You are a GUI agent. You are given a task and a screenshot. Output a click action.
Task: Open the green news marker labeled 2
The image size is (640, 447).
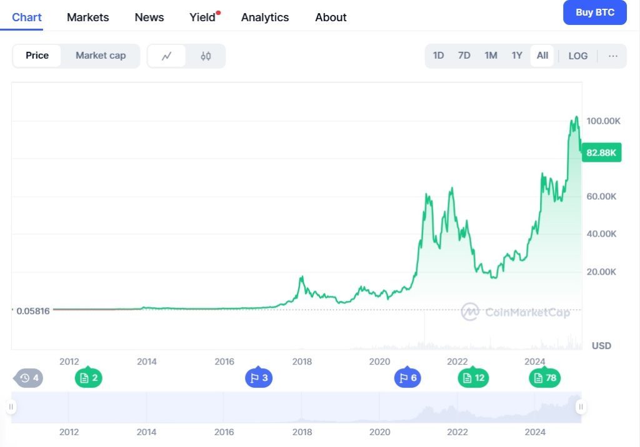click(88, 378)
